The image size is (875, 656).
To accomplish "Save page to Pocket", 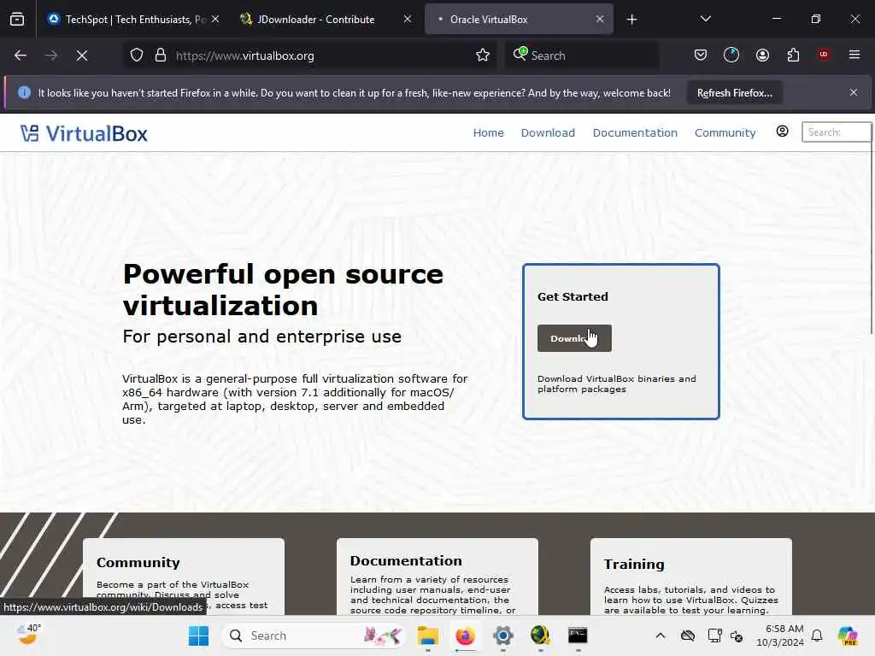I will tap(701, 55).
